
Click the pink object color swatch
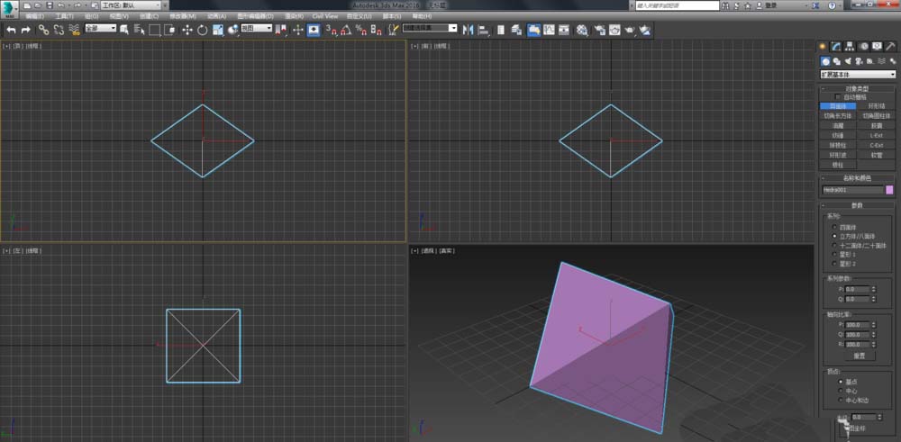click(889, 190)
